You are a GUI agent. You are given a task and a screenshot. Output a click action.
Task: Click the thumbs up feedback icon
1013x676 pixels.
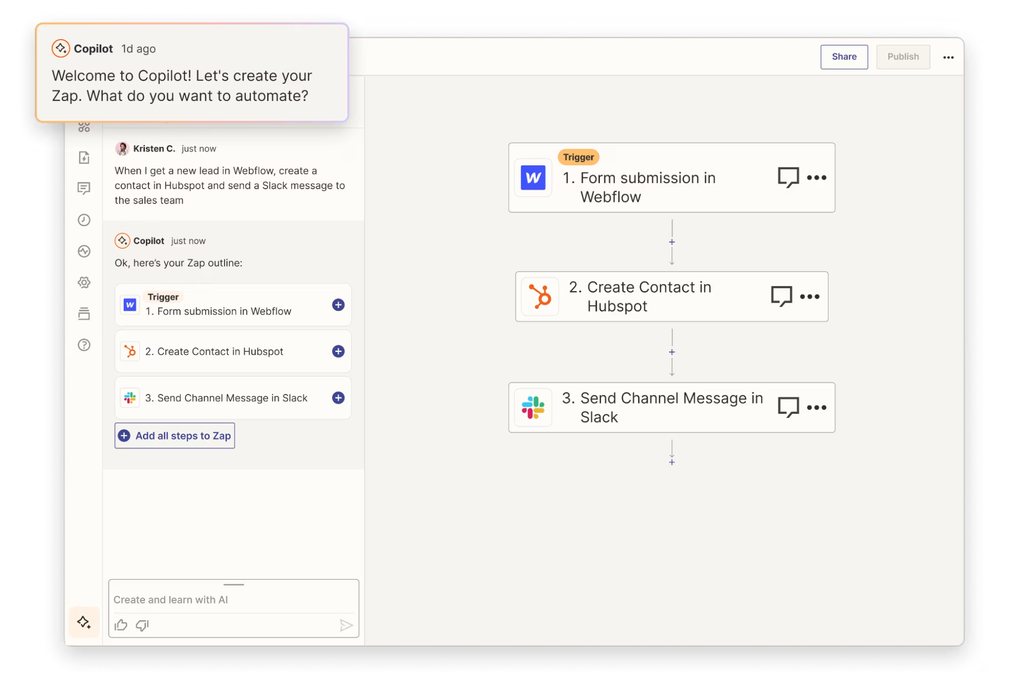point(121,625)
